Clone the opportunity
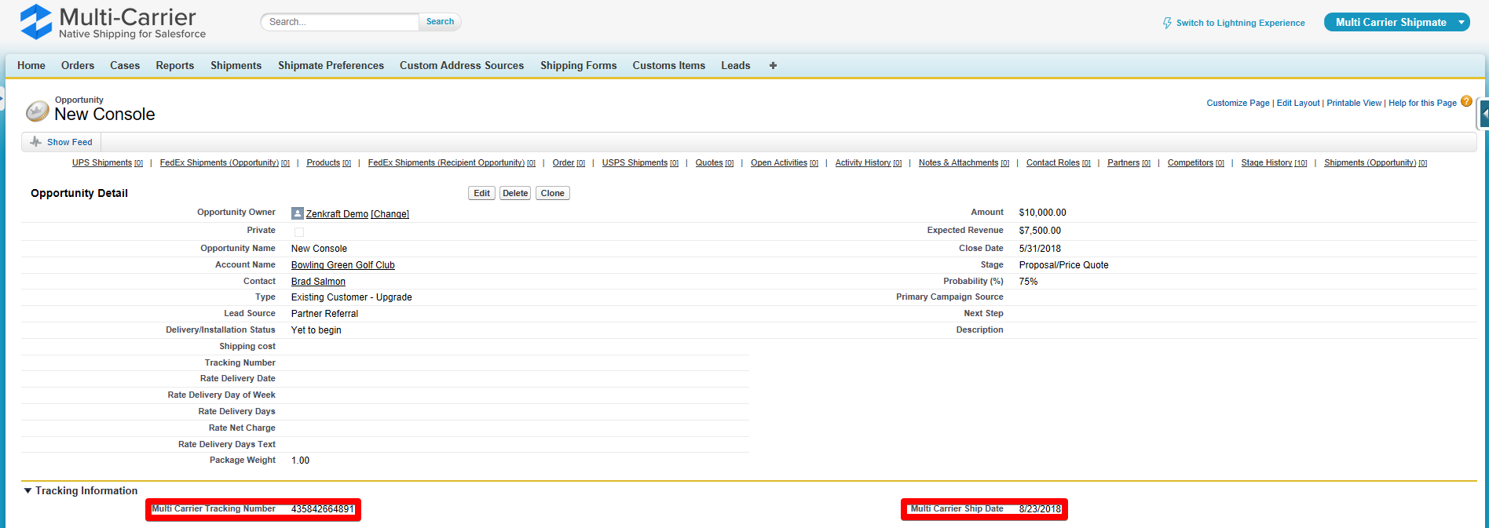 (x=553, y=193)
